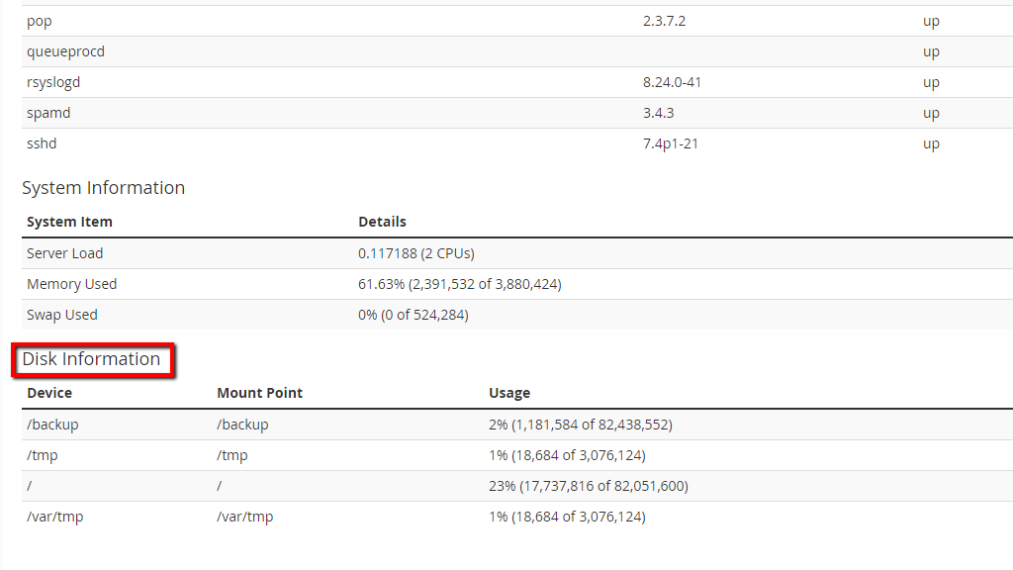Click the rsyslogd version 8.24.0-41

click(672, 82)
